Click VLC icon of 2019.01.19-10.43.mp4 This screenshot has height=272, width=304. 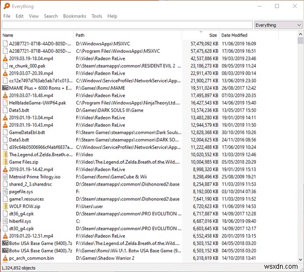[x=5, y=125]
